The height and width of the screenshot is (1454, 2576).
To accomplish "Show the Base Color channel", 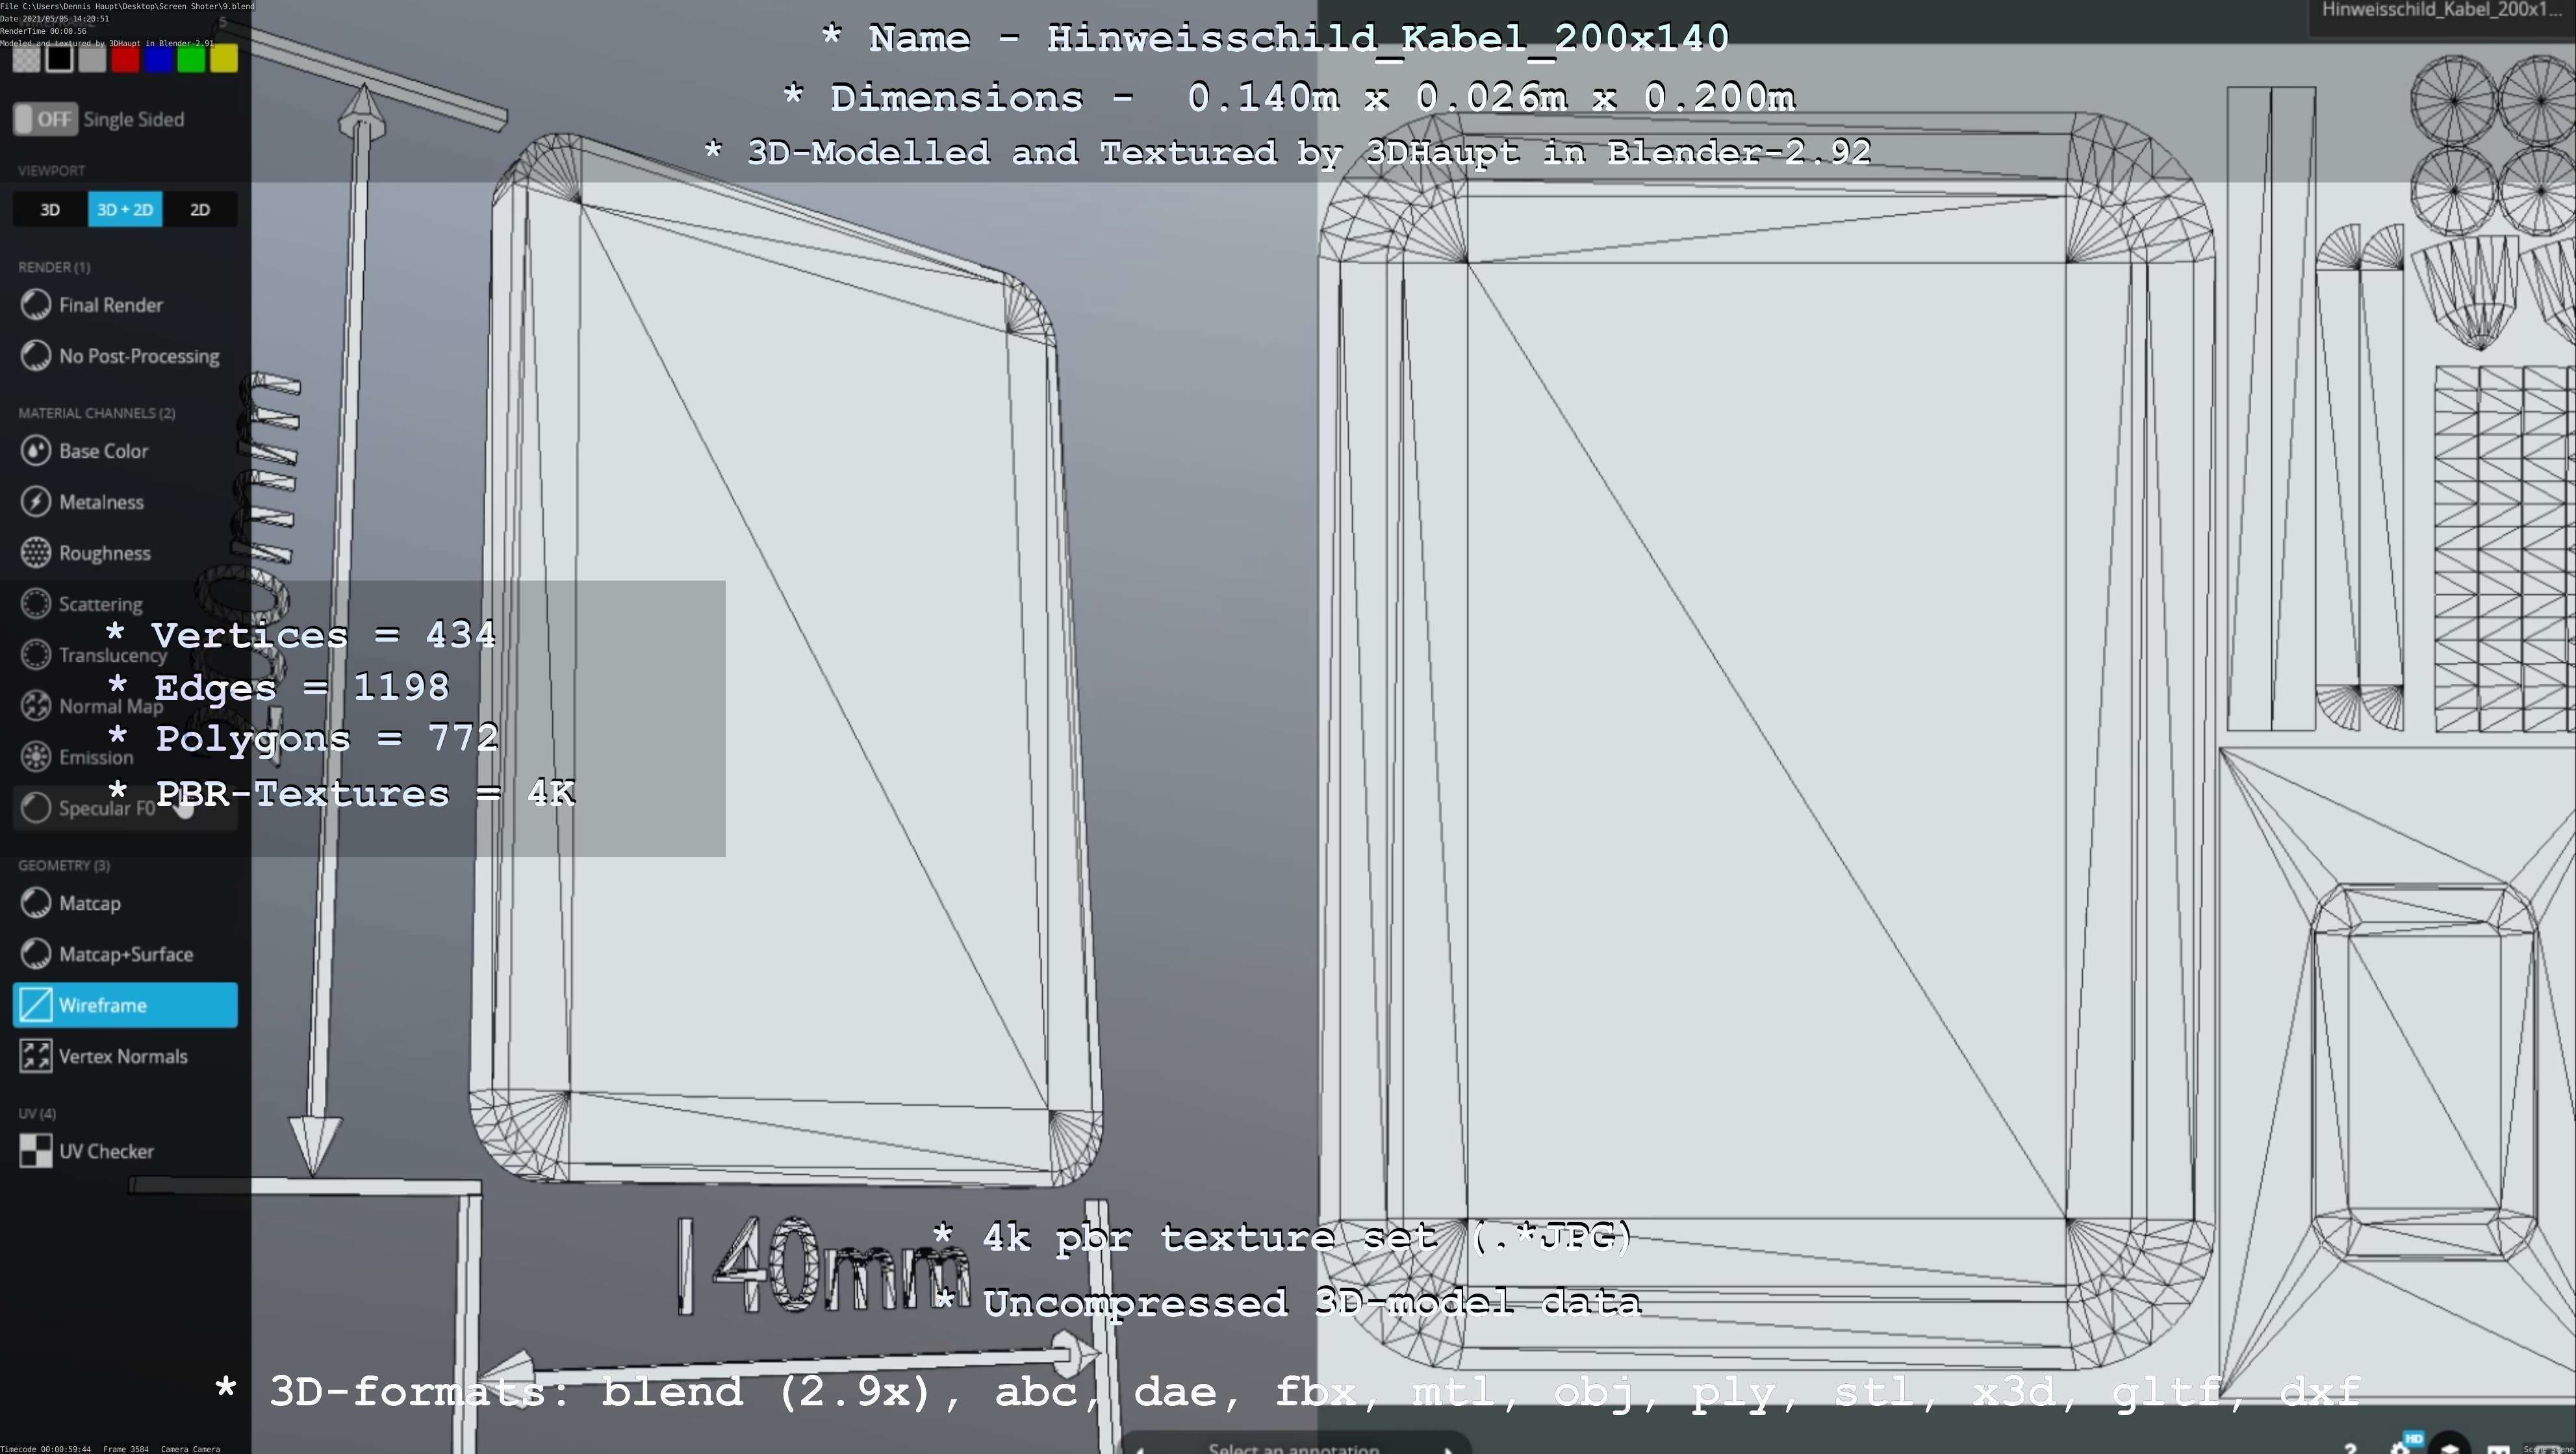I will tap(103, 451).
